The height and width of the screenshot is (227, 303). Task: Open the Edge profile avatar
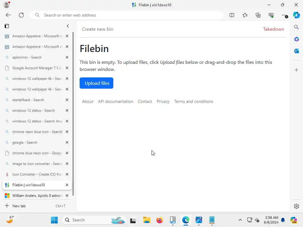click(x=7, y=5)
